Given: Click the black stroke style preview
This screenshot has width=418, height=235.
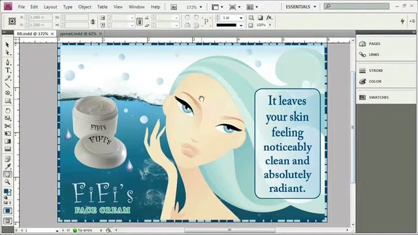Looking at the screenshot, I should [x=227, y=25].
